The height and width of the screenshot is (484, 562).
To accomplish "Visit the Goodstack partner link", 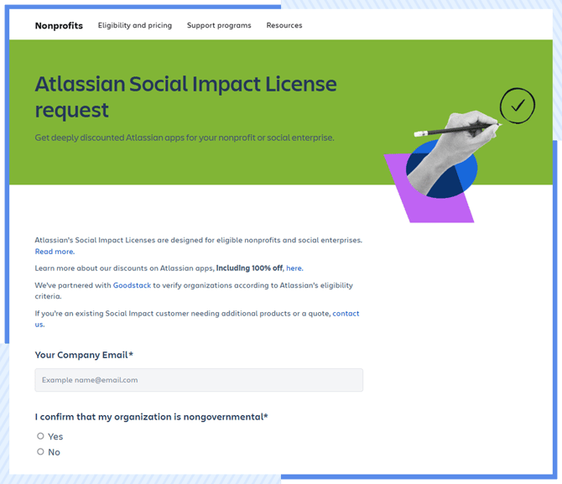I will click(132, 285).
